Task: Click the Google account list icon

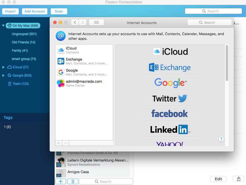Action: pyautogui.click(x=61, y=72)
